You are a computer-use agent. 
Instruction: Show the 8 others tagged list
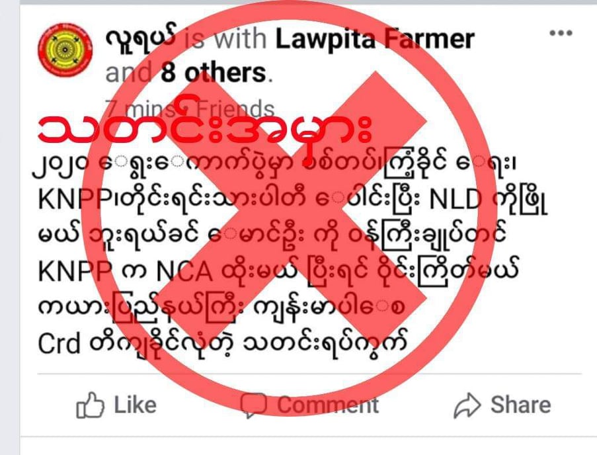[213, 72]
